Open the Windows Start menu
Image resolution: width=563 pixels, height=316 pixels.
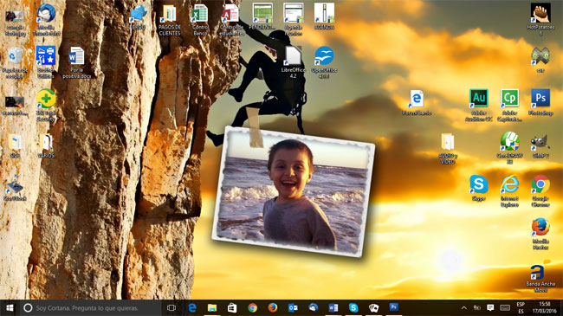click(x=10, y=307)
